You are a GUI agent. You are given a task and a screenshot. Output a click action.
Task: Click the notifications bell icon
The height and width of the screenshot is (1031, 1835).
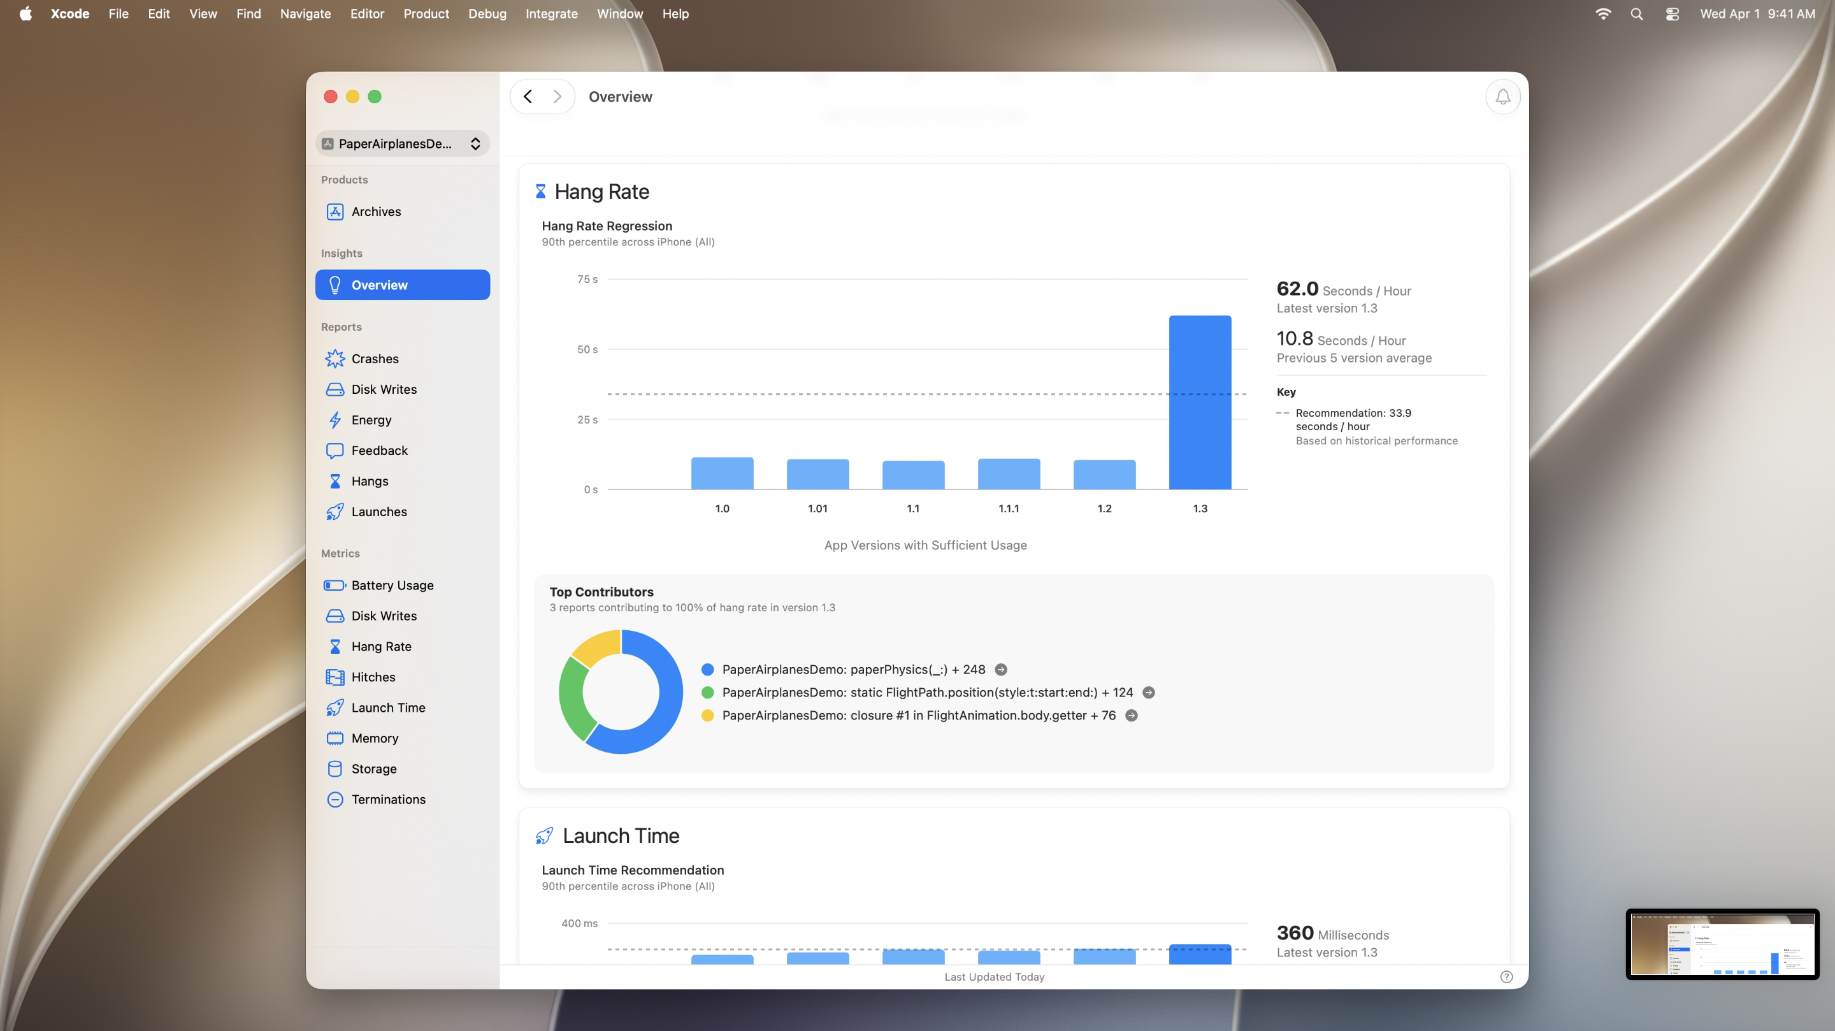pos(1502,96)
